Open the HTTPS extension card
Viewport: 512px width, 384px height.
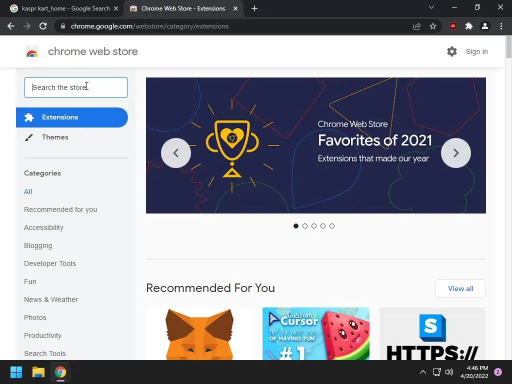432,333
